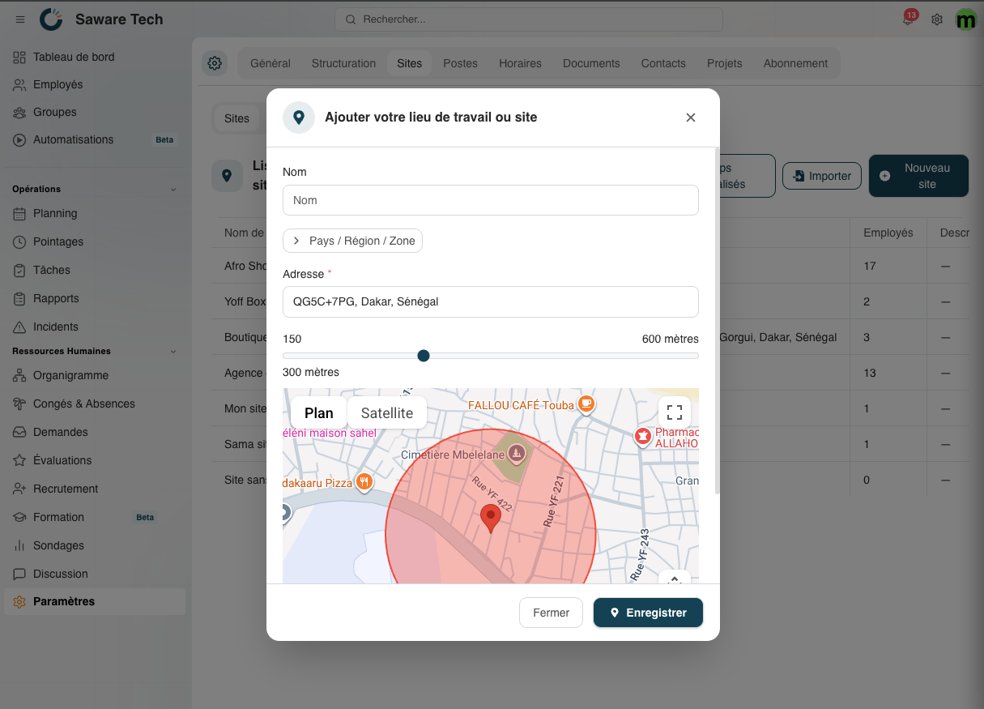Focus the Rechercher search box
This screenshot has height=709, width=984.
pos(529,19)
